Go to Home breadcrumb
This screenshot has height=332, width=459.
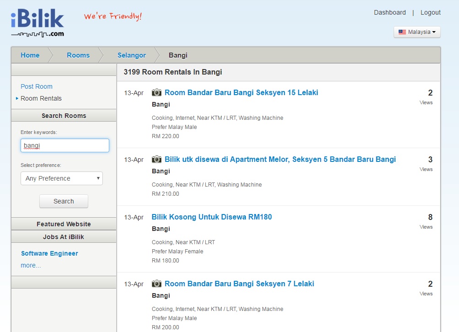coord(30,55)
